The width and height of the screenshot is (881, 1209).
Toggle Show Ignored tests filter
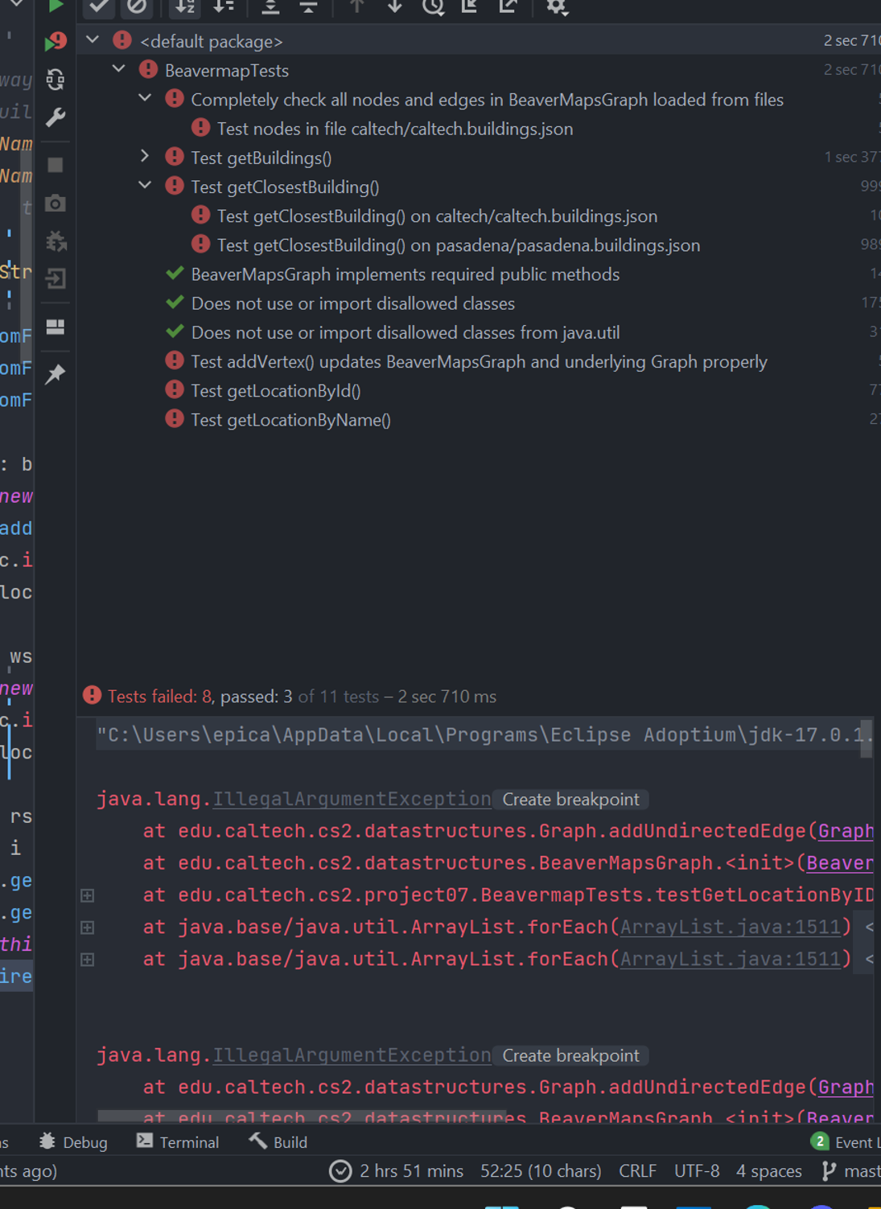[x=137, y=7]
